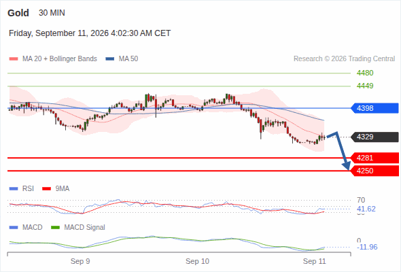Click the MACD Signal legend swatch
The height and width of the screenshot is (272, 401).
coord(55,228)
